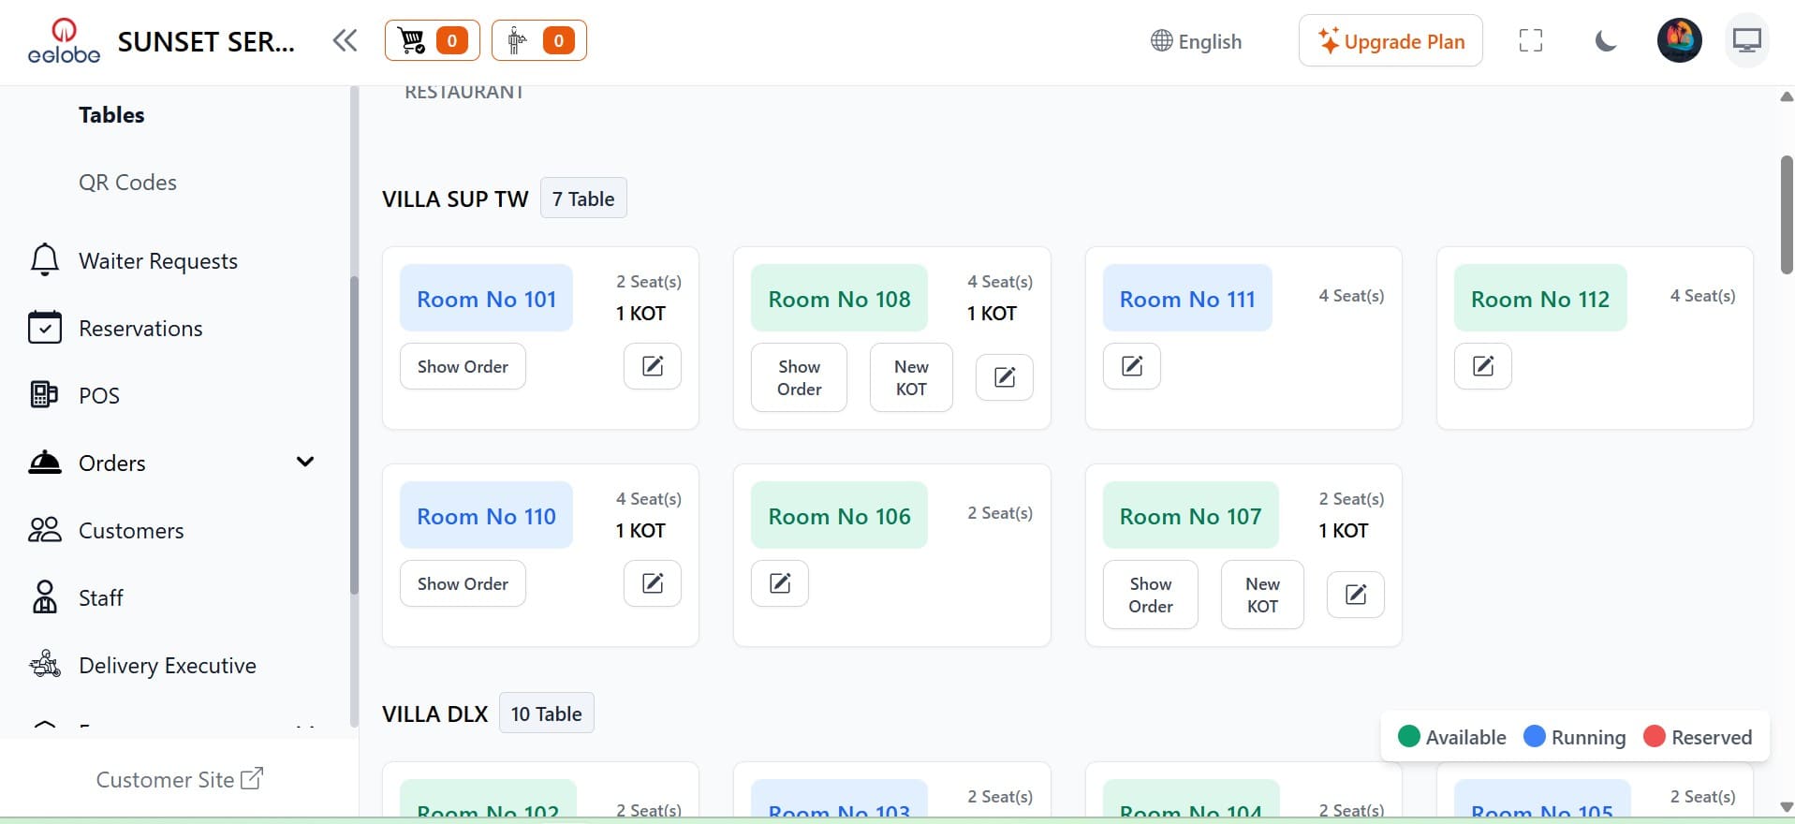The image size is (1795, 824).
Task: Click the Waiter Requests bell icon
Action: click(45, 259)
